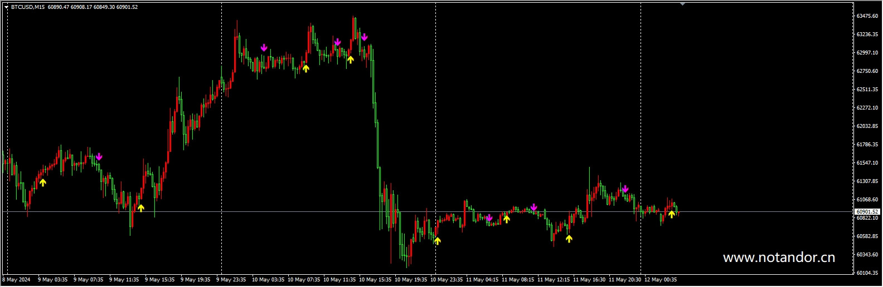Click the 61307.85 price scale value
The width and height of the screenshot is (883, 287).
(x=867, y=181)
